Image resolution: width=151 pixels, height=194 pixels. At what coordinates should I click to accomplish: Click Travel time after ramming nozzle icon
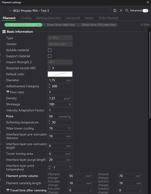pos(8,190)
